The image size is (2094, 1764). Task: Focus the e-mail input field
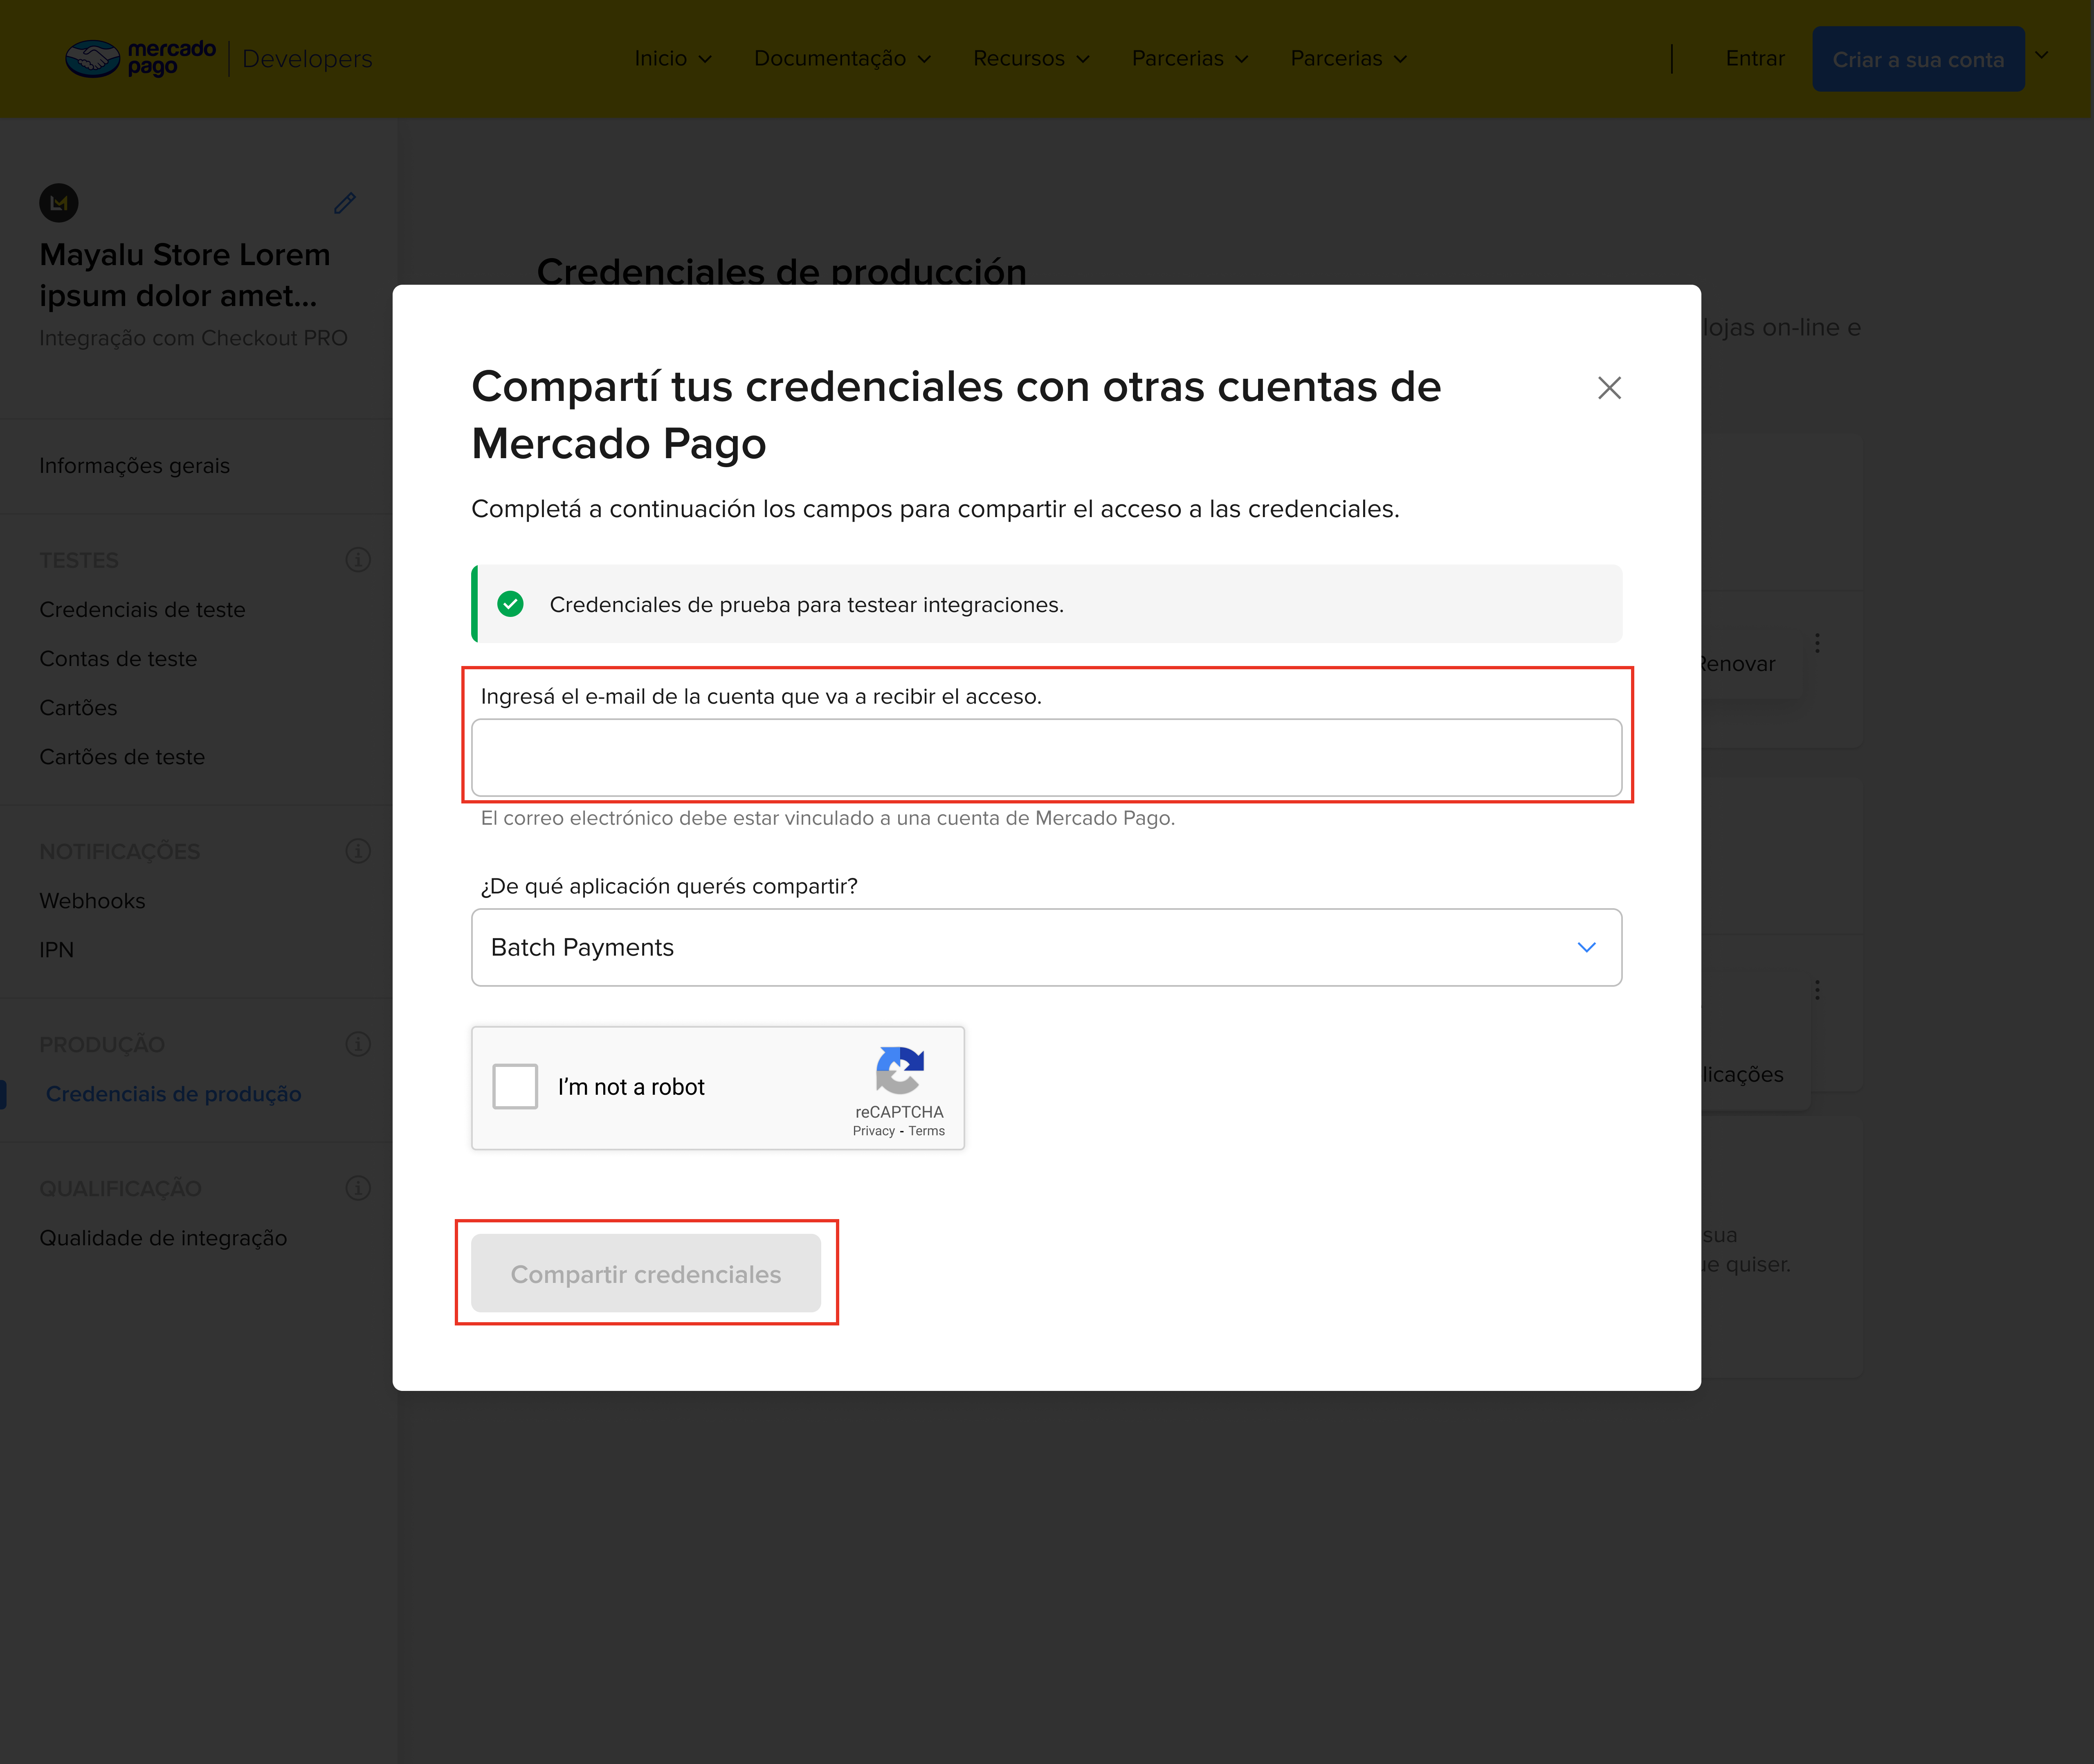click(1047, 758)
